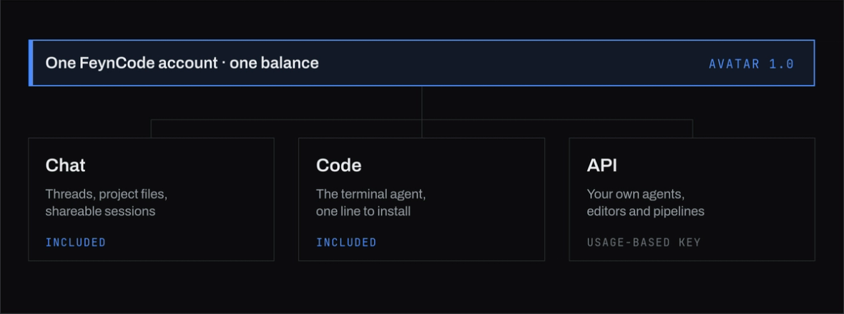The height and width of the screenshot is (314, 844).
Task: Click the "One FeynCode account · one balance" heading
Action: (x=182, y=64)
